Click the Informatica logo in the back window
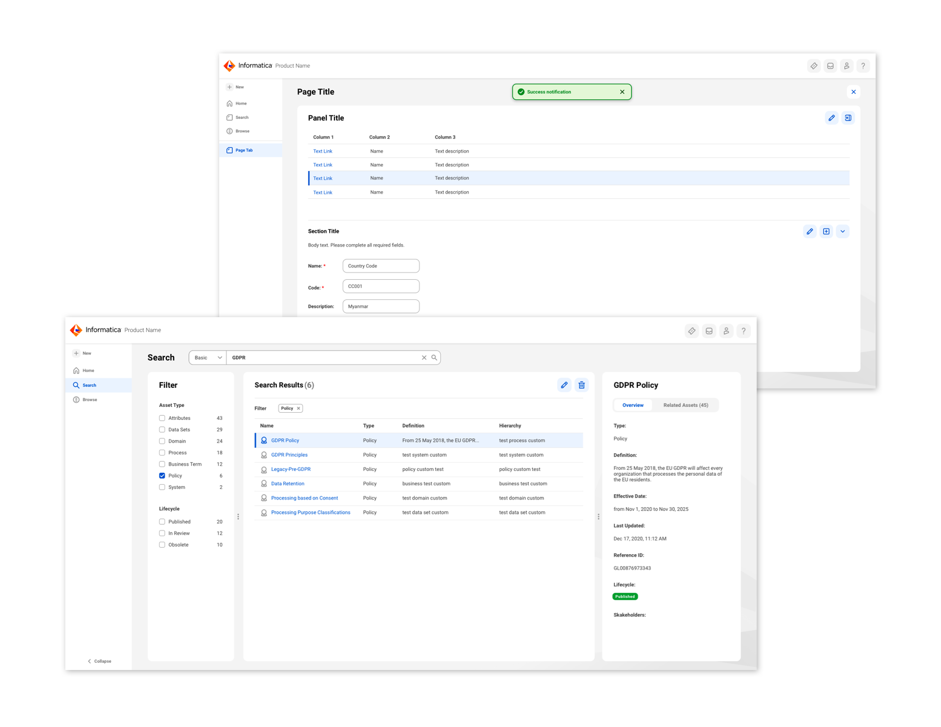 (229, 66)
